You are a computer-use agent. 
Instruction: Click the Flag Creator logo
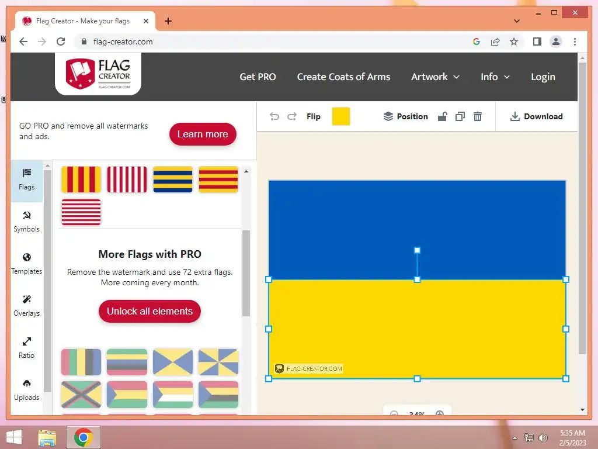point(98,73)
